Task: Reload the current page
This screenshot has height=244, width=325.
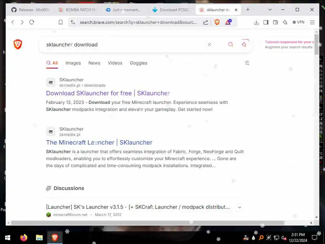Action: click(x=32, y=22)
